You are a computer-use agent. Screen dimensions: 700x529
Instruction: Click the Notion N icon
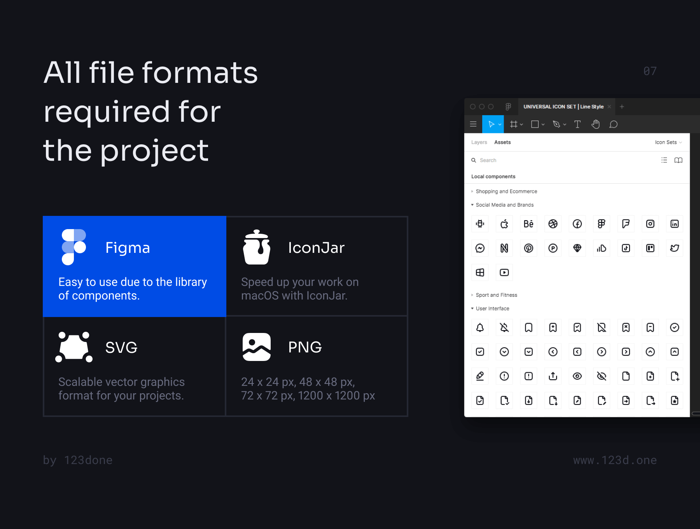pos(504,248)
